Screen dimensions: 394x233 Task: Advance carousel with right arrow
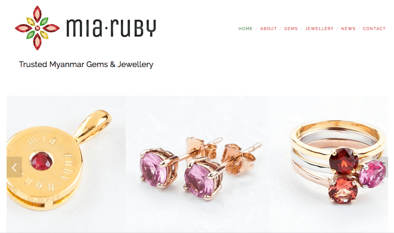click(x=381, y=167)
